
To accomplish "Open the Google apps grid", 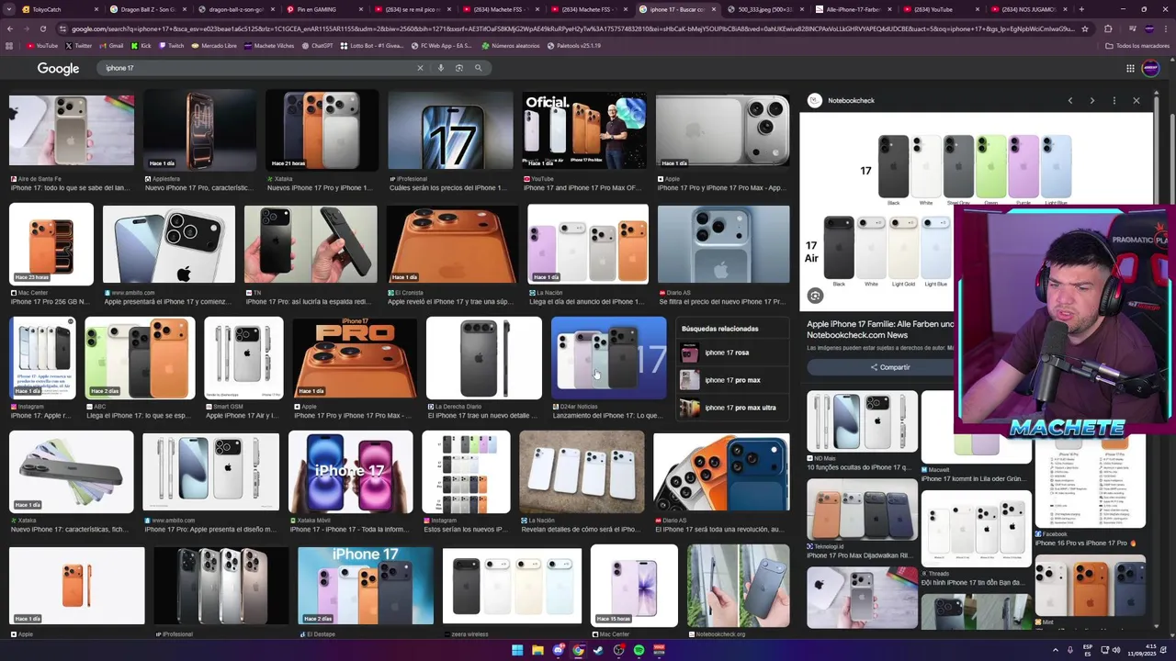I will coord(1130,68).
